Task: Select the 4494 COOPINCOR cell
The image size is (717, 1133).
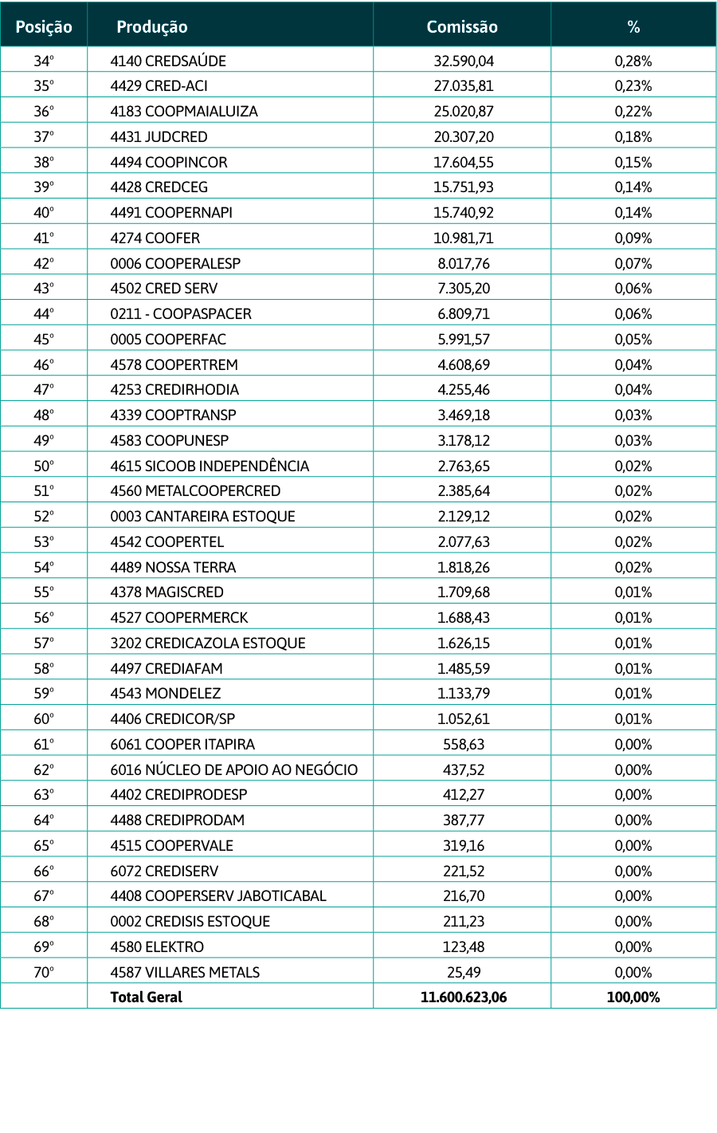Action: (x=169, y=162)
